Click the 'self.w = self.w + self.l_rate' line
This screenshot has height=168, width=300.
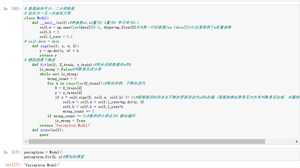(103, 102)
